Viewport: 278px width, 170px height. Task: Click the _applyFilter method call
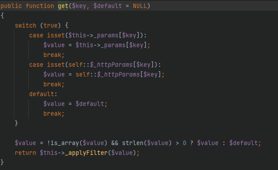86,153
